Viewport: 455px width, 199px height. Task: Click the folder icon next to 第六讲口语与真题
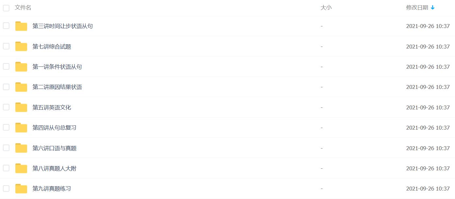pyautogui.click(x=21, y=148)
